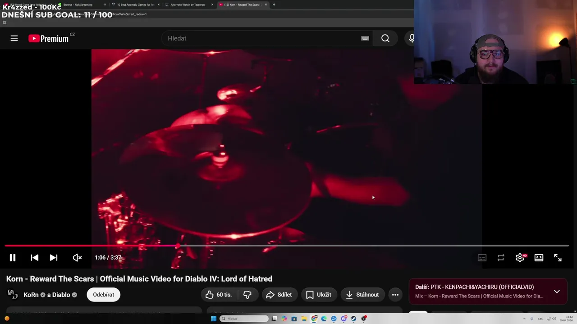Open more actions three-dot menu
The width and height of the screenshot is (577, 324).
(395, 295)
